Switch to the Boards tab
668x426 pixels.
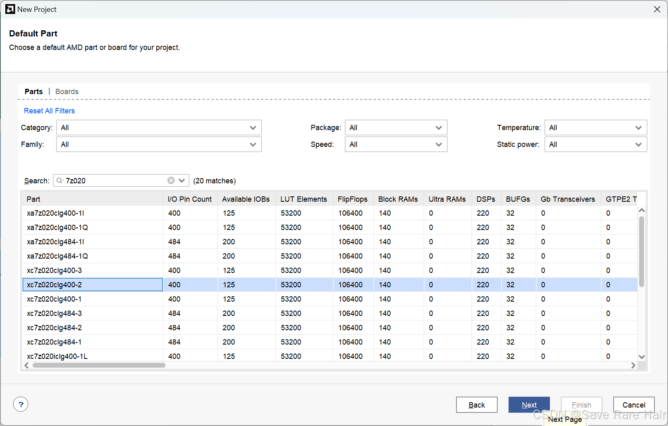[67, 92]
